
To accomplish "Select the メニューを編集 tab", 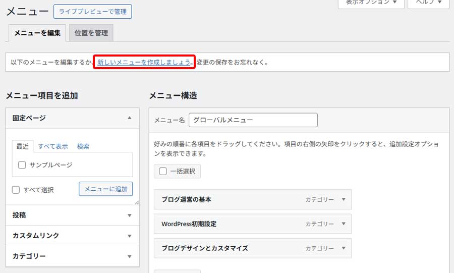I will click(x=37, y=33).
